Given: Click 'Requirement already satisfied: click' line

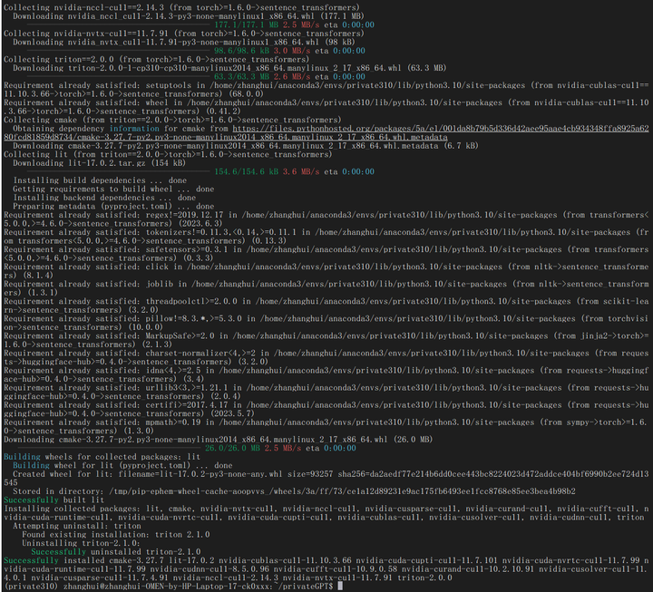Looking at the screenshot, I should click(326, 271).
